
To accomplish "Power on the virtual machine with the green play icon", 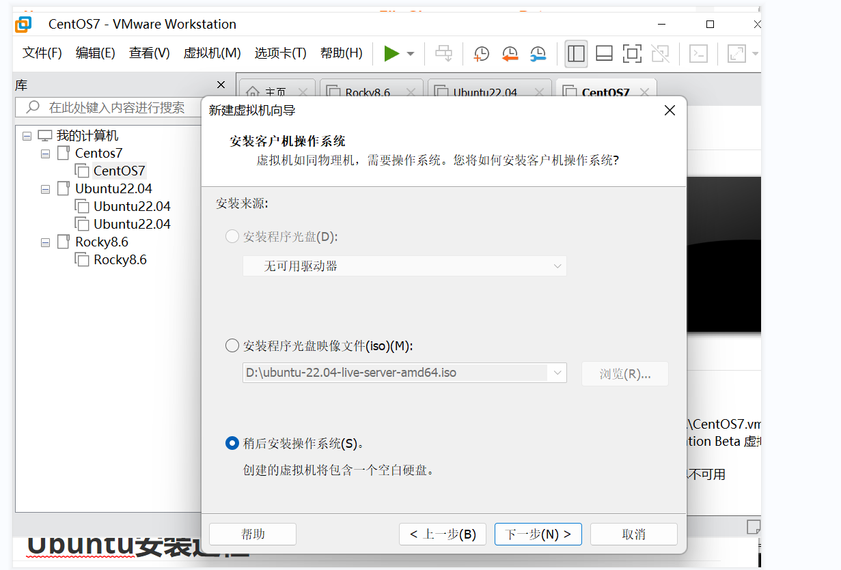I will tap(391, 53).
